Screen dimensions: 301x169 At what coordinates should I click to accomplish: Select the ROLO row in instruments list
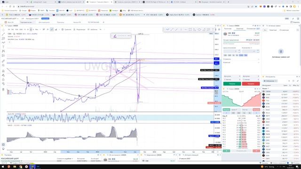tap(281, 113)
